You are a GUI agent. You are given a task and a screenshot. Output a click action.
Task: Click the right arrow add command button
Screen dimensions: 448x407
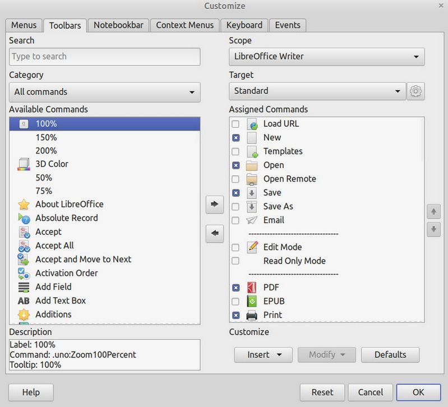click(214, 205)
